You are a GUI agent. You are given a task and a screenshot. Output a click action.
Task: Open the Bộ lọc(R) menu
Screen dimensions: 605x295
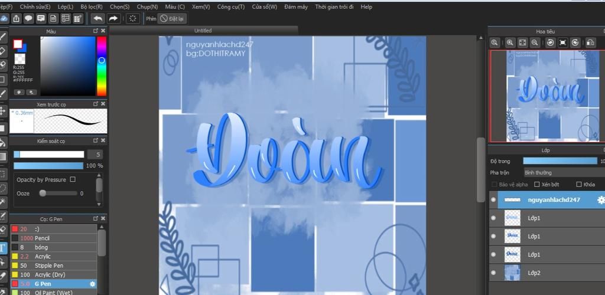[92, 7]
